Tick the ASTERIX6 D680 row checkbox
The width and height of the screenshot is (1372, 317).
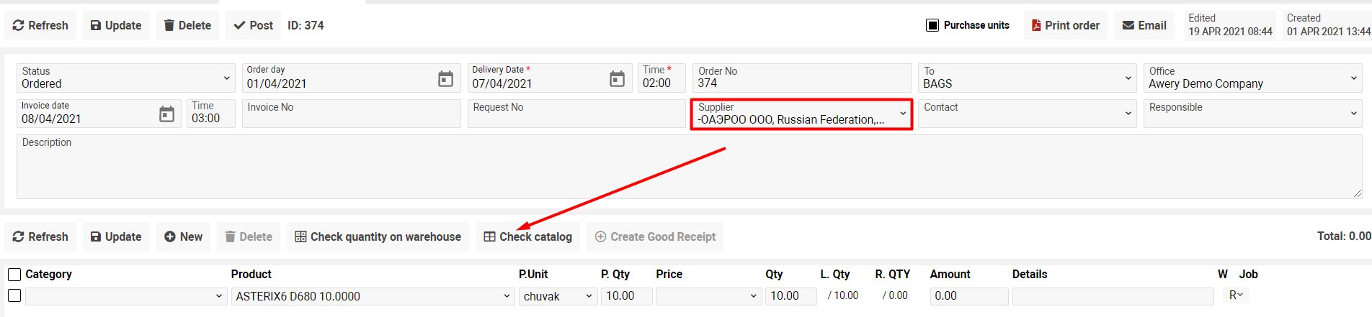coord(14,295)
